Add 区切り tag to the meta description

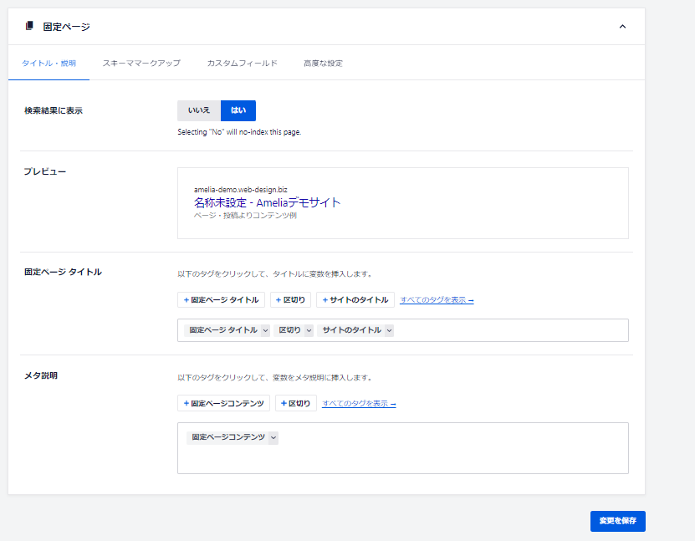coord(296,404)
